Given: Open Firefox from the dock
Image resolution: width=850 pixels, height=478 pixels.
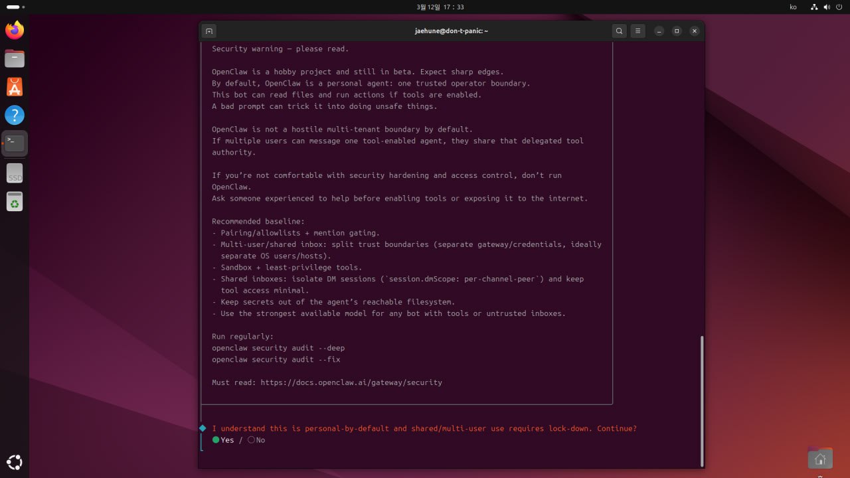Looking at the screenshot, I should point(15,30).
